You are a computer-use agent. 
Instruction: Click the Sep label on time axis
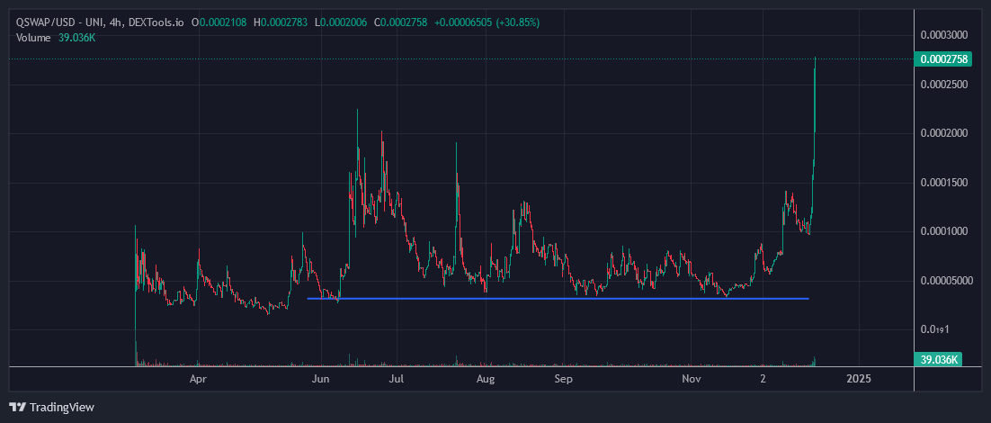pos(562,380)
